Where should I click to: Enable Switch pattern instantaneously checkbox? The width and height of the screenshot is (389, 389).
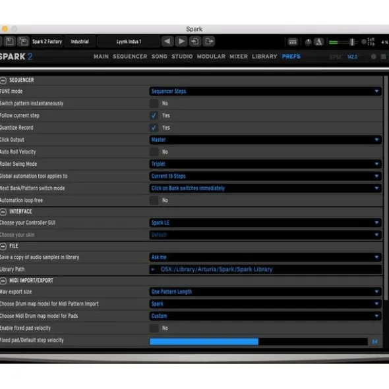pos(154,103)
